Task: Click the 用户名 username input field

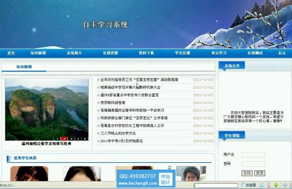Action: click(253, 154)
